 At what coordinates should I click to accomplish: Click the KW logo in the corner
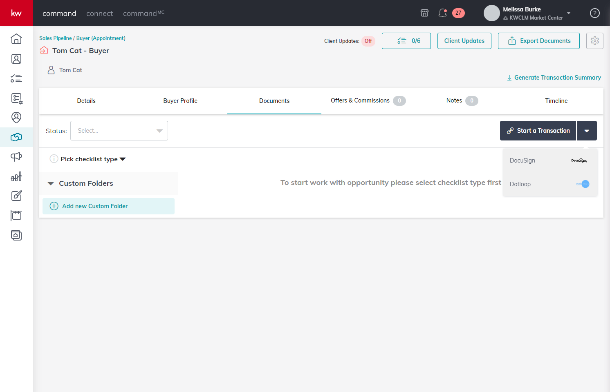[x=16, y=13]
